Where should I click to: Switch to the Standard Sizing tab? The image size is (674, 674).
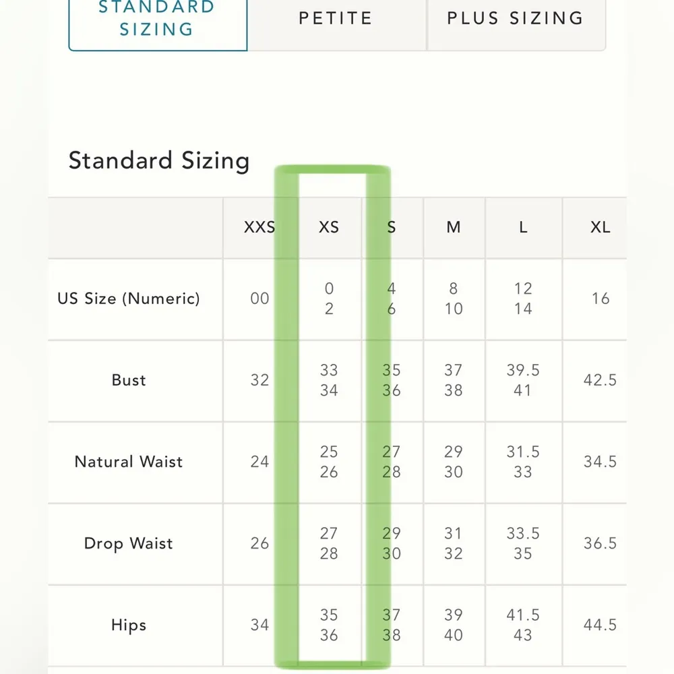[157, 19]
